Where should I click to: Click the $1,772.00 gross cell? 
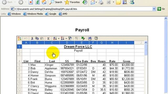[126, 68]
